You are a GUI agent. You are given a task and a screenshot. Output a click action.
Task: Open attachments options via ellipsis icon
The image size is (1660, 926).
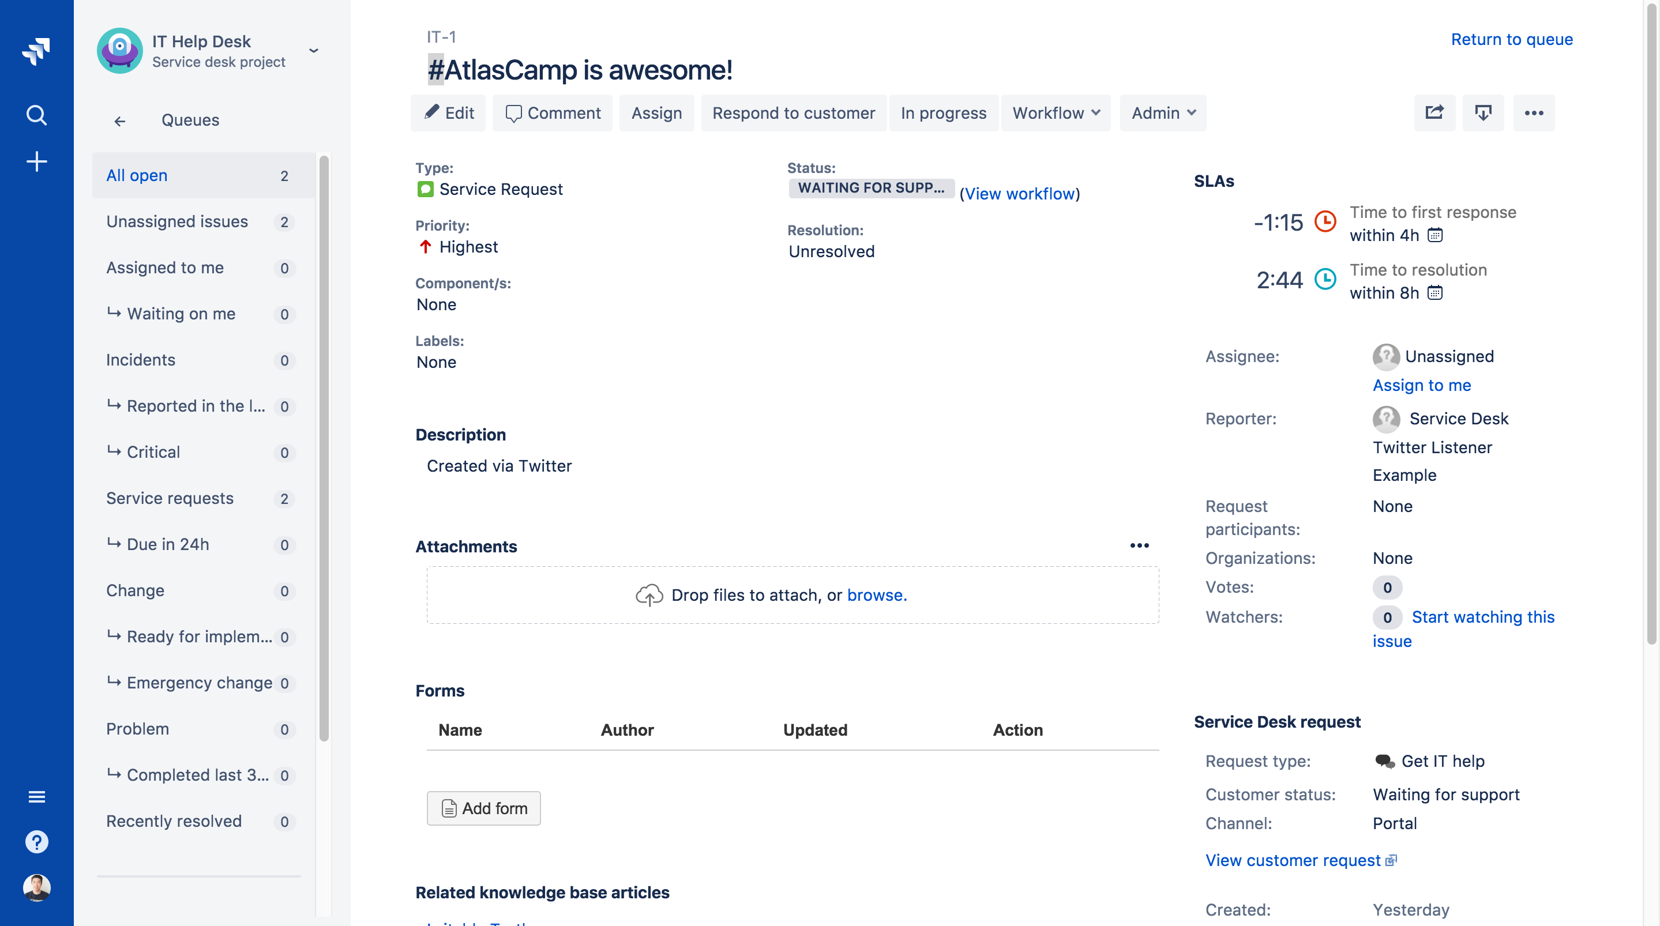[x=1140, y=545]
